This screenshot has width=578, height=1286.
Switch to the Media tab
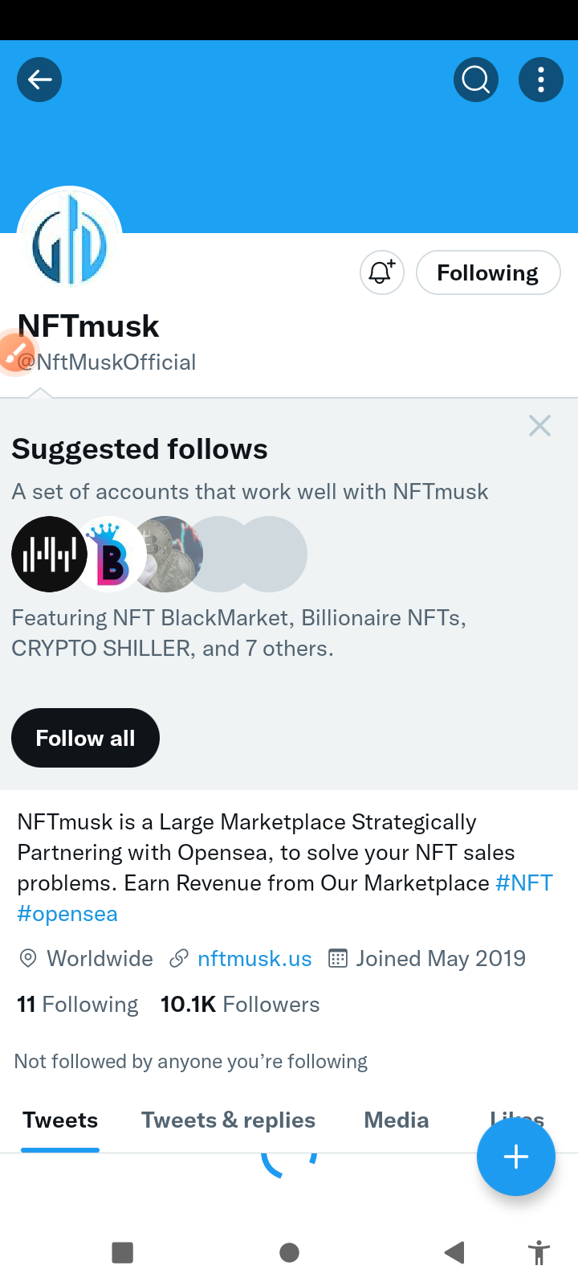pyautogui.click(x=396, y=1120)
